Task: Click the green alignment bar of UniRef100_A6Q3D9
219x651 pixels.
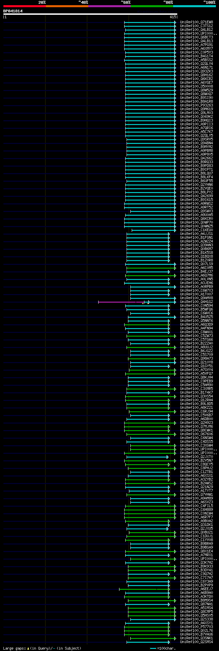Action: pos(147,325)
